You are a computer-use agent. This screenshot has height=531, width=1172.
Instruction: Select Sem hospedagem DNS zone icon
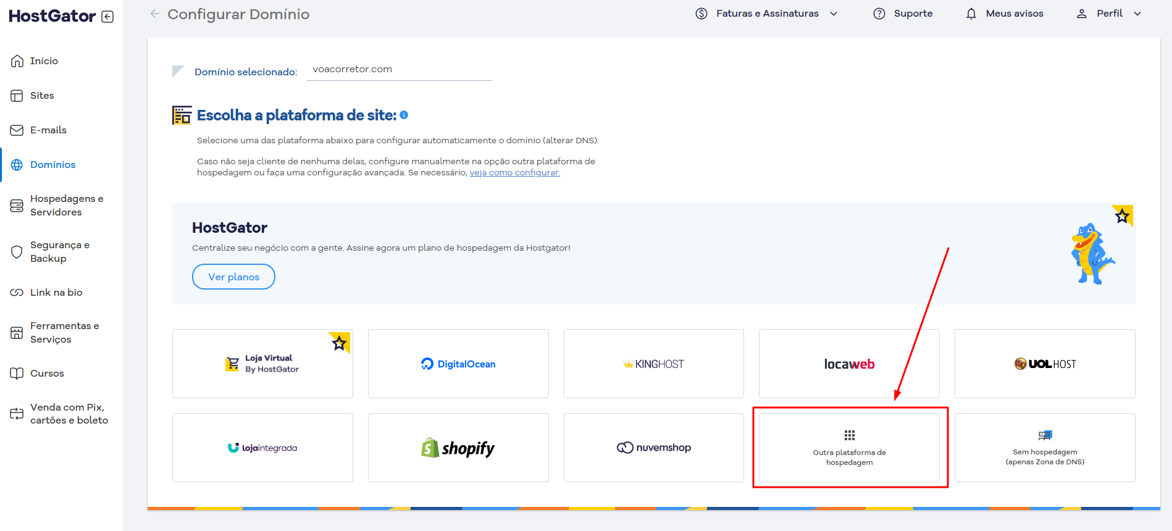pyautogui.click(x=1045, y=435)
